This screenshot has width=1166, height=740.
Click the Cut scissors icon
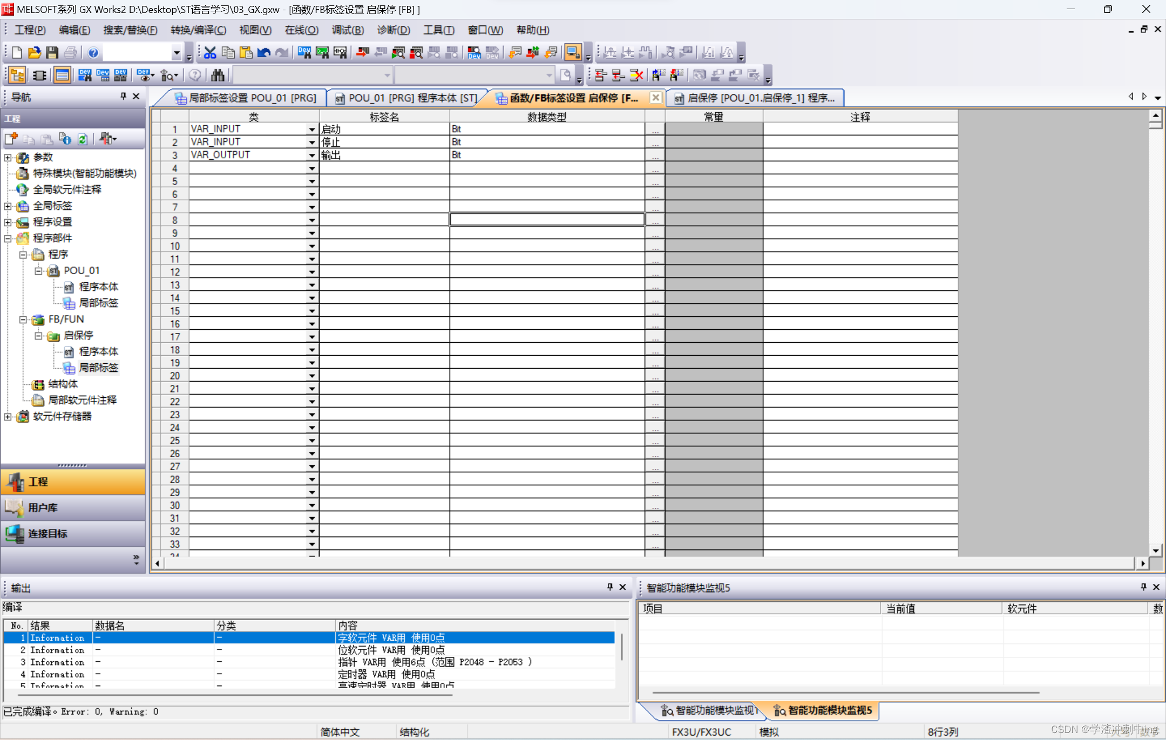pos(210,52)
